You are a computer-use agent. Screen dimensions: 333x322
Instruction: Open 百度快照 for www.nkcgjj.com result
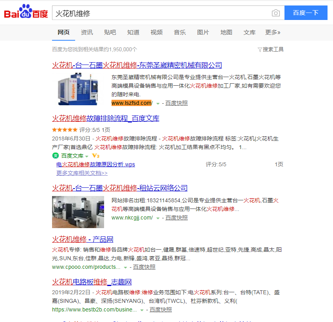pyautogui.click(x=176, y=218)
